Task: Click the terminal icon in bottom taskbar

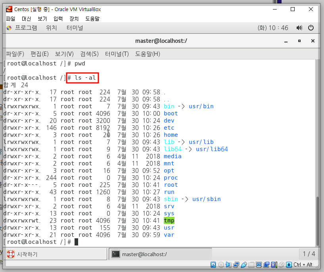Action: pyautogui.click(x=116, y=254)
